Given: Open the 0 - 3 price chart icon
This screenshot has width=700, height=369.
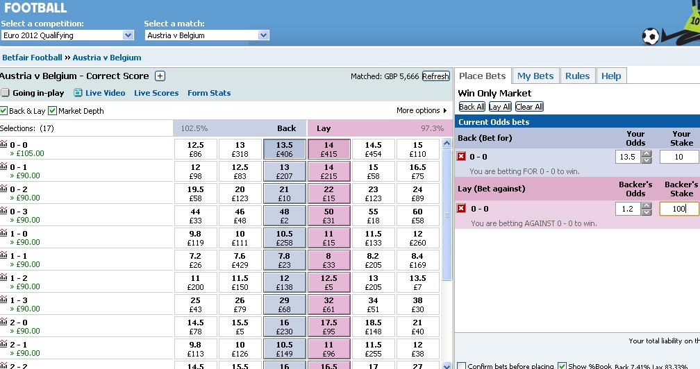Looking at the screenshot, I should pyautogui.click(x=3, y=210).
